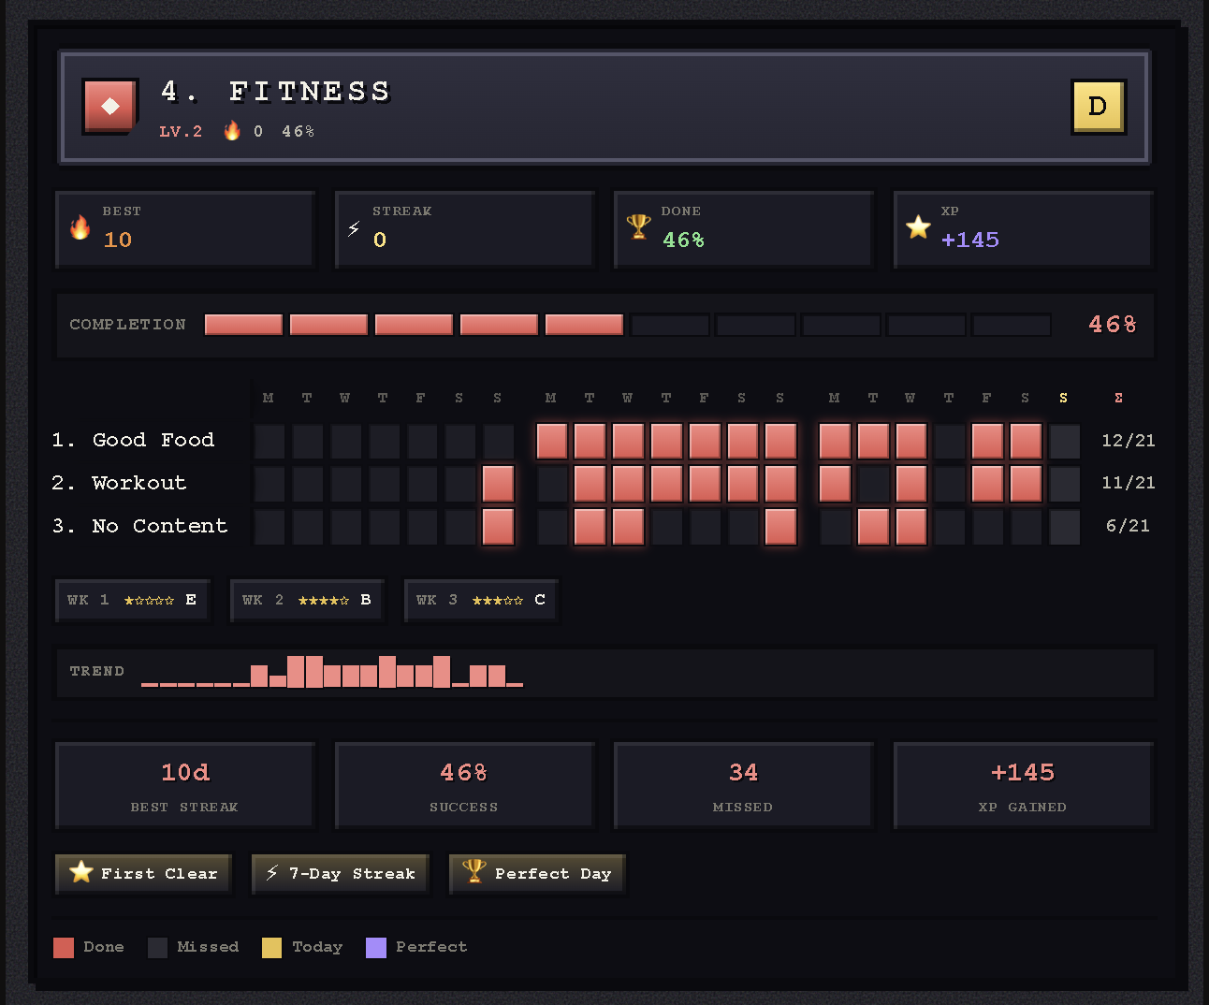Screen dimensions: 1209x1005
Task: Click the LV.2 level label
Action: click(181, 132)
